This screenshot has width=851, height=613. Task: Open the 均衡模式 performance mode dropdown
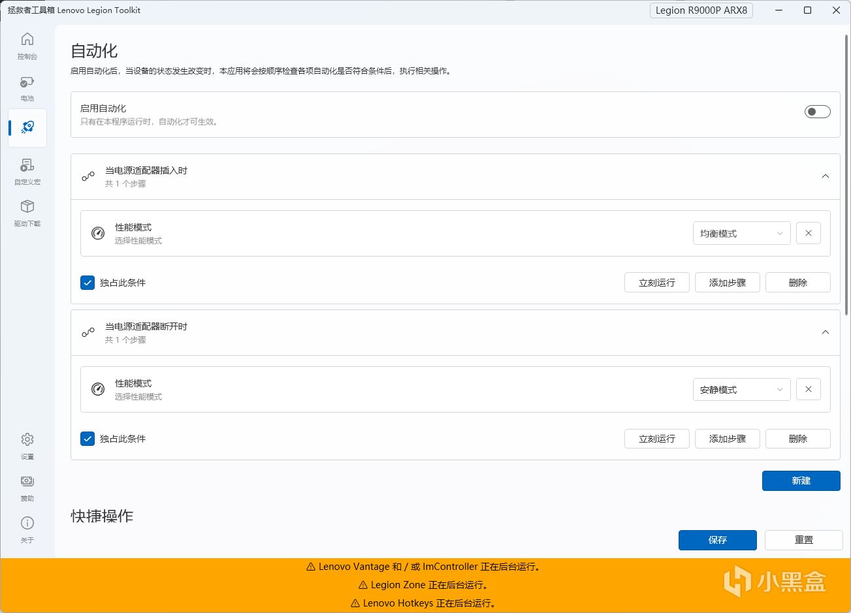click(x=741, y=233)
